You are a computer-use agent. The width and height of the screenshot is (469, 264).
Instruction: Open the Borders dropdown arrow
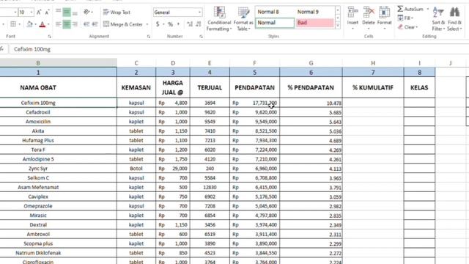click(20, 24)
